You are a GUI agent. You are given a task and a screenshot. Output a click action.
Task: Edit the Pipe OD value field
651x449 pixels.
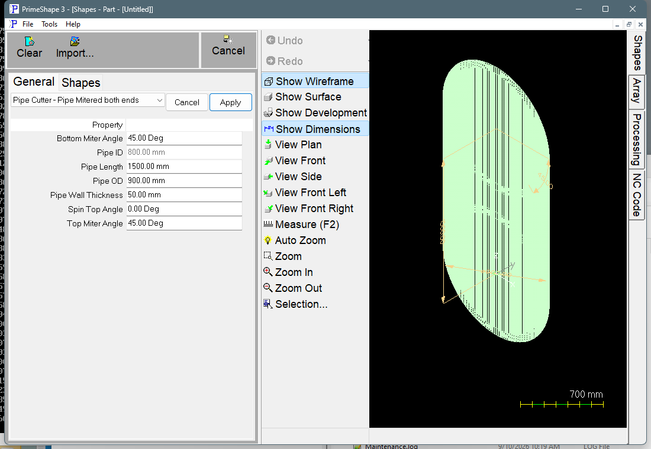[184, 181]
